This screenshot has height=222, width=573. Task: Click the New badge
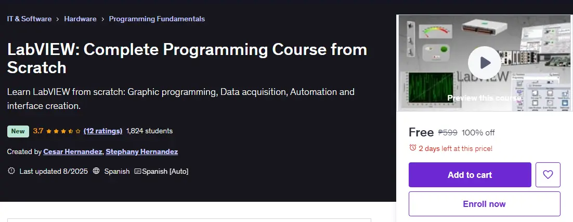point(18,131)
